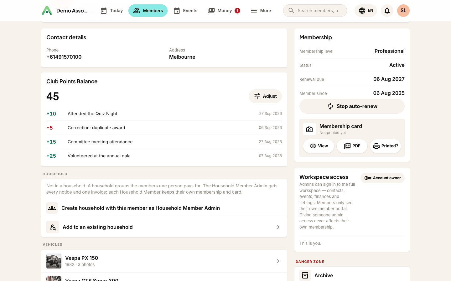Click the Archive box icon
Screen dimensions: 451x281
pyautogui.click(x=305, y=275)
